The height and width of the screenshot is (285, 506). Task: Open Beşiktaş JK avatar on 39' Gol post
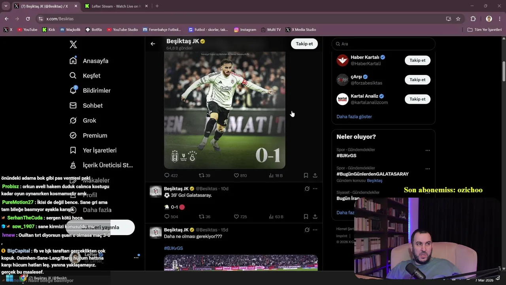[155, 192]
